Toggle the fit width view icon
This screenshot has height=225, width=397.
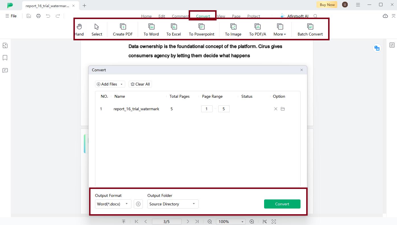click(x=265, y=221)
